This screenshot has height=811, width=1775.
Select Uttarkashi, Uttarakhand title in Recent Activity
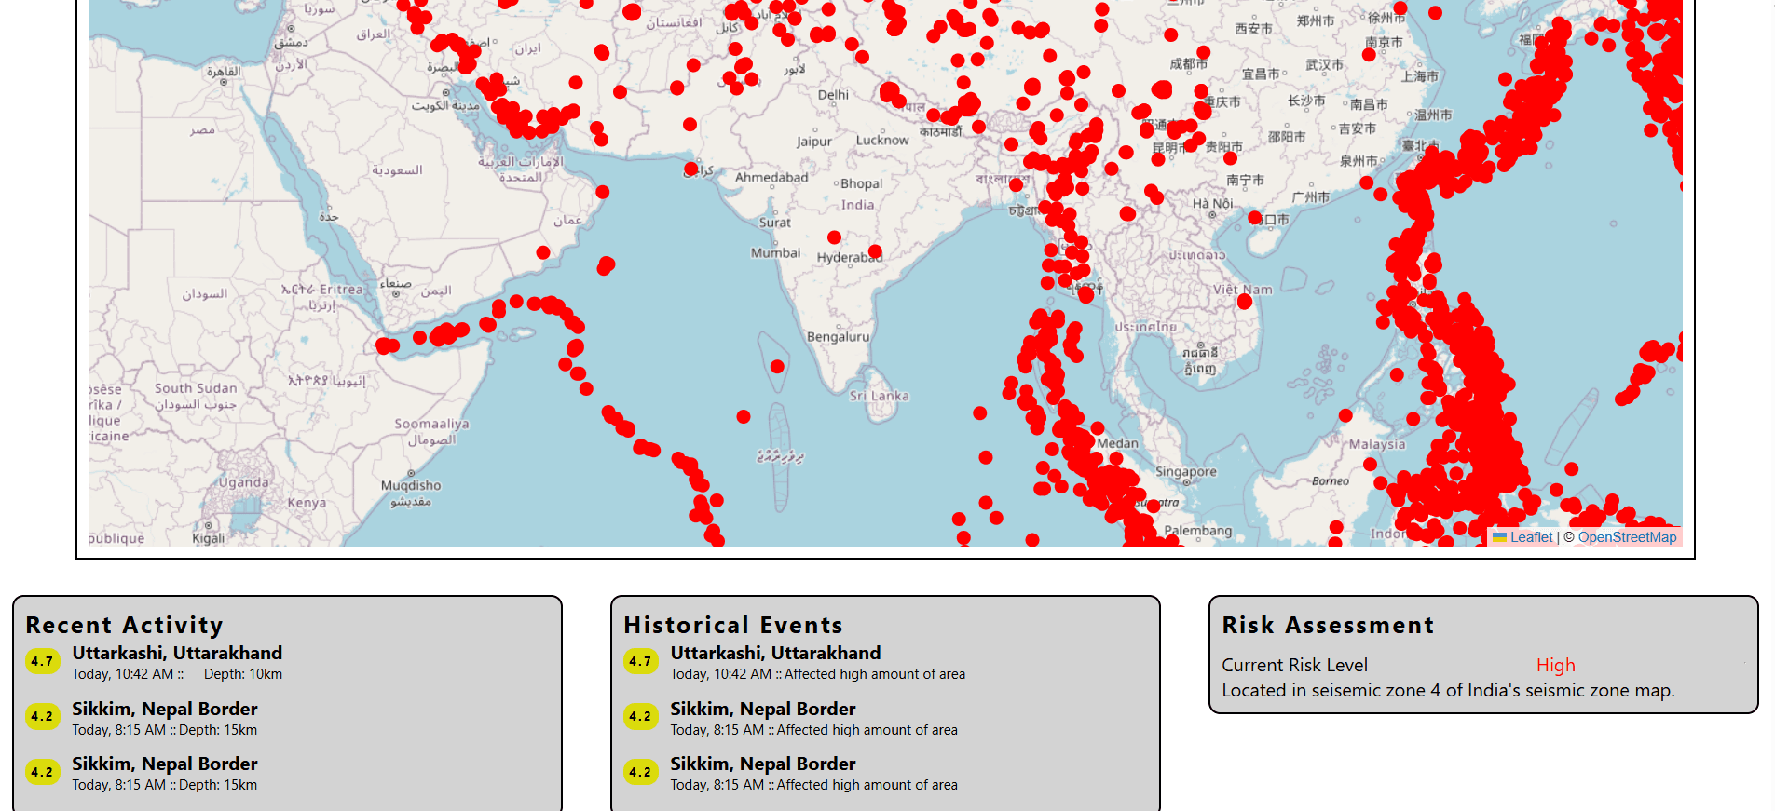tap(177, 653)
